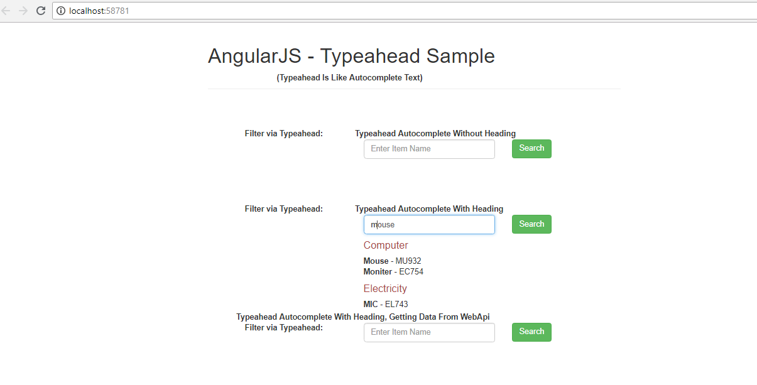757x385 pixels.
Task: Click the browser forward navigation arrow
Action: coord(24,10)
